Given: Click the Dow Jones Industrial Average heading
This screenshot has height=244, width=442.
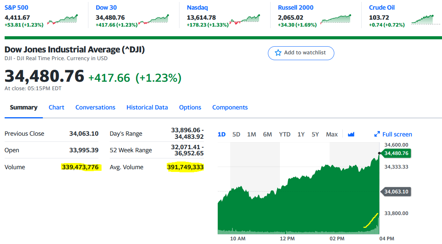Looking at the screenshot, I should (x=75, y=49).
